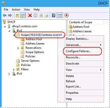Select the Server Options tree item
Viewport: 110px width, 108px height.
(30, 61)
